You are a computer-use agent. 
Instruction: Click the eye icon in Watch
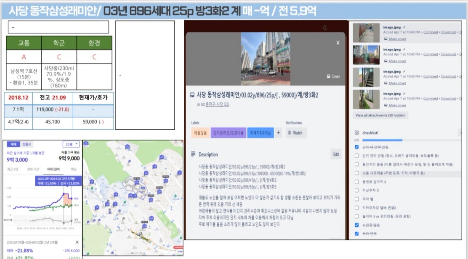coord(289,133)
